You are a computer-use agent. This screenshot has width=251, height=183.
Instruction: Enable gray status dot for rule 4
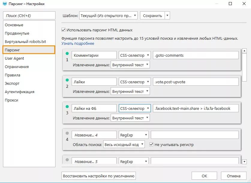coord(67,133)
